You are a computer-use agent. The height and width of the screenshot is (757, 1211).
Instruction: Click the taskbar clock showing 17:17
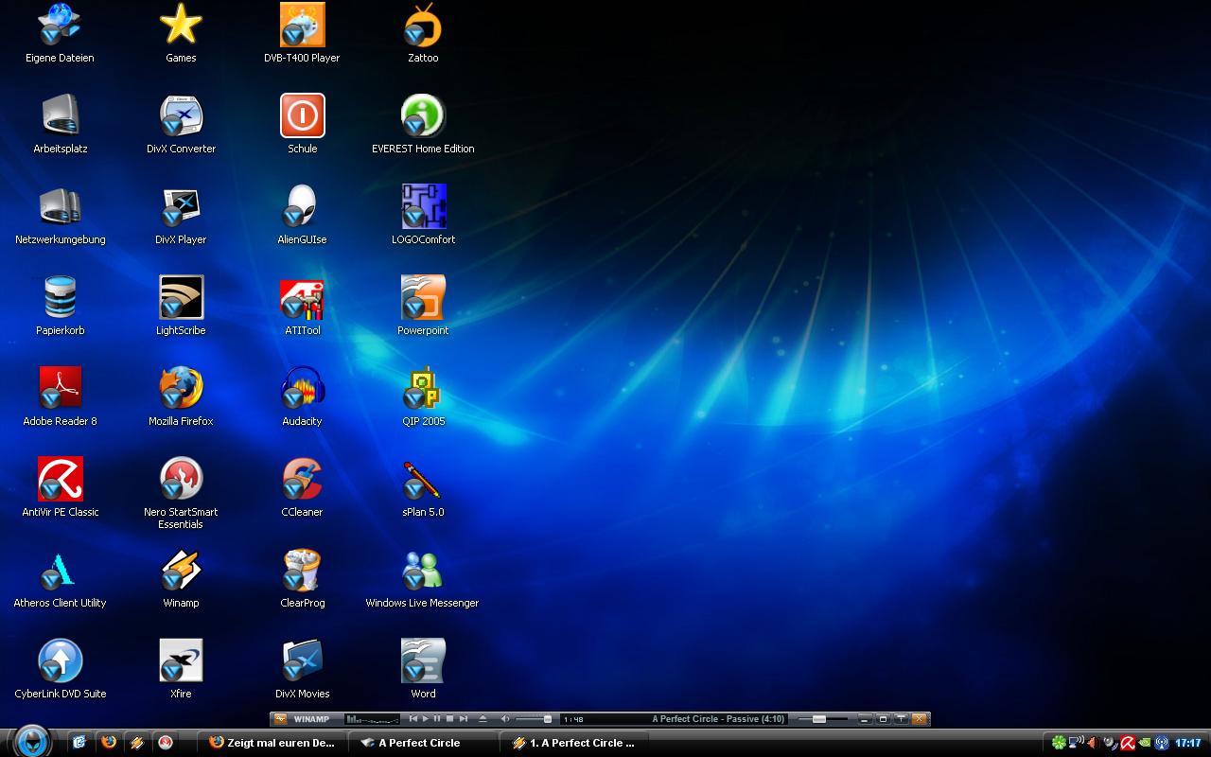coord(1188,743)
